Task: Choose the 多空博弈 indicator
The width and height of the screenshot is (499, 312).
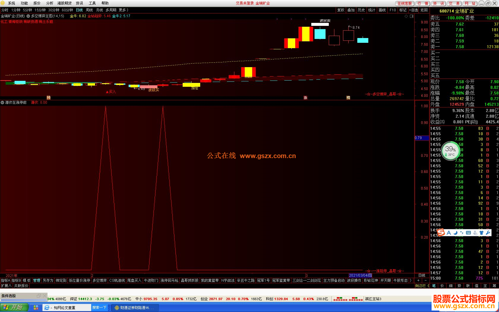Action: tap(100, 281)
